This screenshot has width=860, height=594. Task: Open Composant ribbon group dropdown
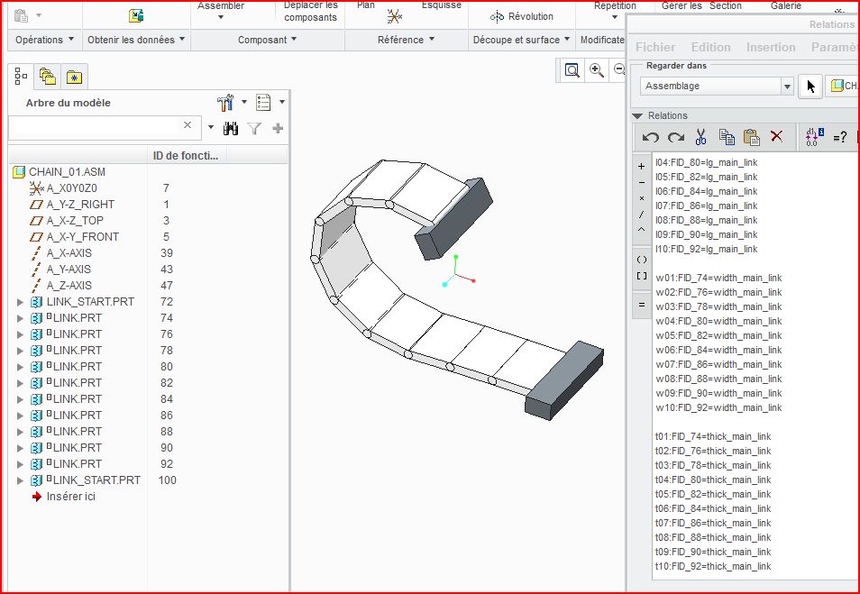pyautogui.click(x=267, y=40)
